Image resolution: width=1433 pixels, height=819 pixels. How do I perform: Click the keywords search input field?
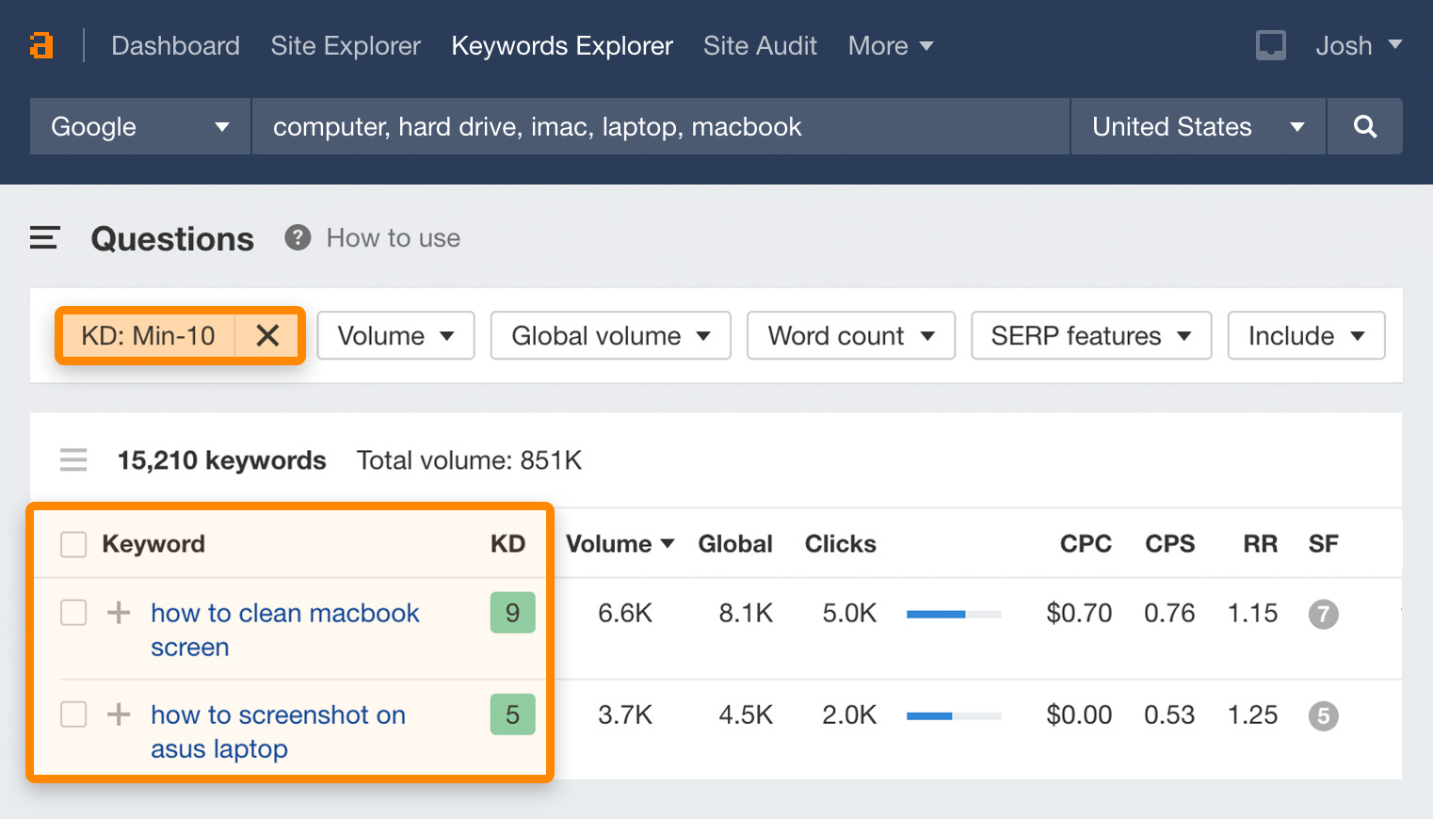coord(659,126)
